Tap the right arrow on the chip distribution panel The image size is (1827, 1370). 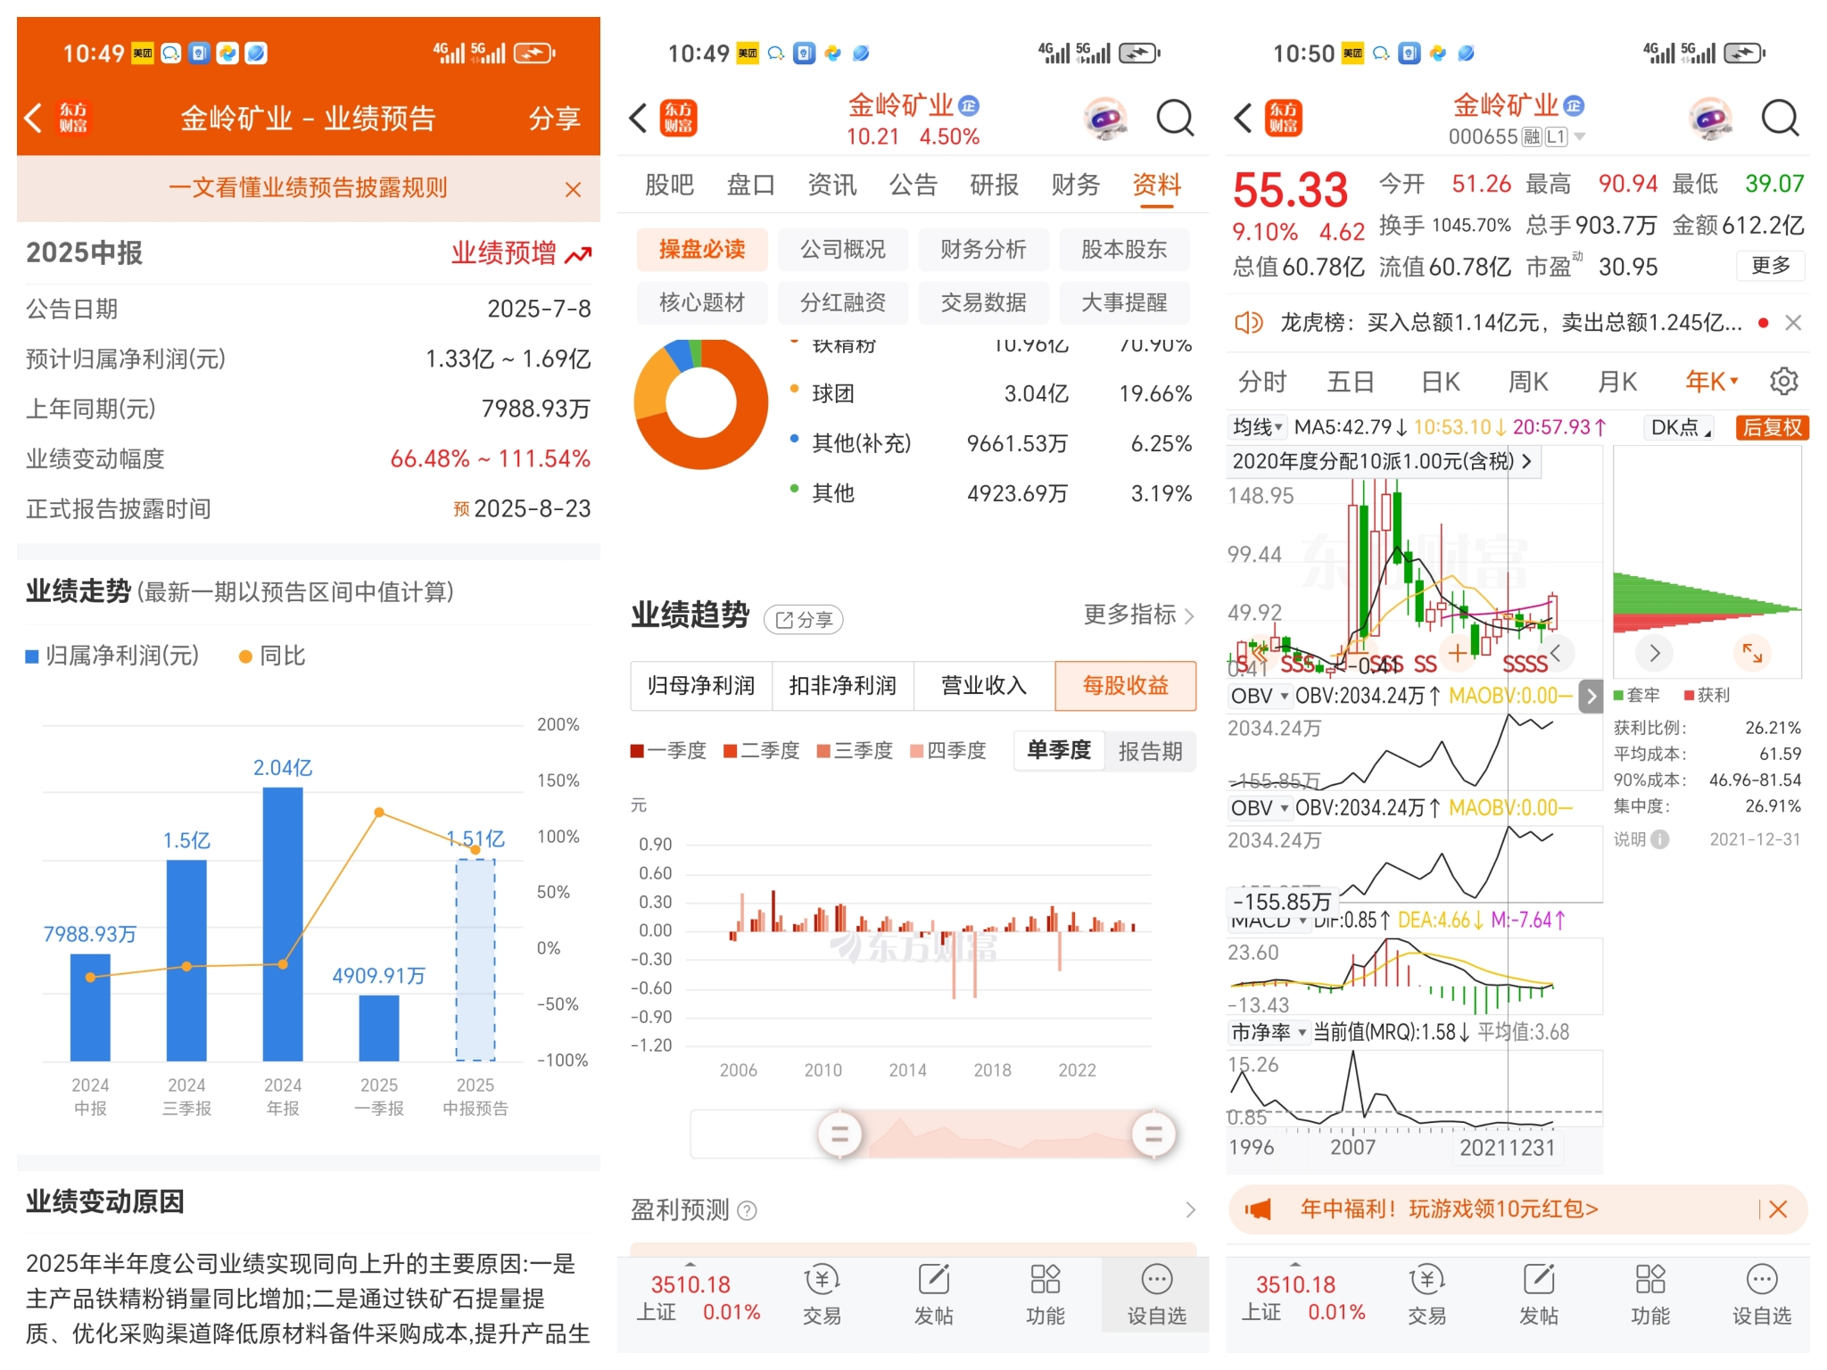tap(1654, 653)
